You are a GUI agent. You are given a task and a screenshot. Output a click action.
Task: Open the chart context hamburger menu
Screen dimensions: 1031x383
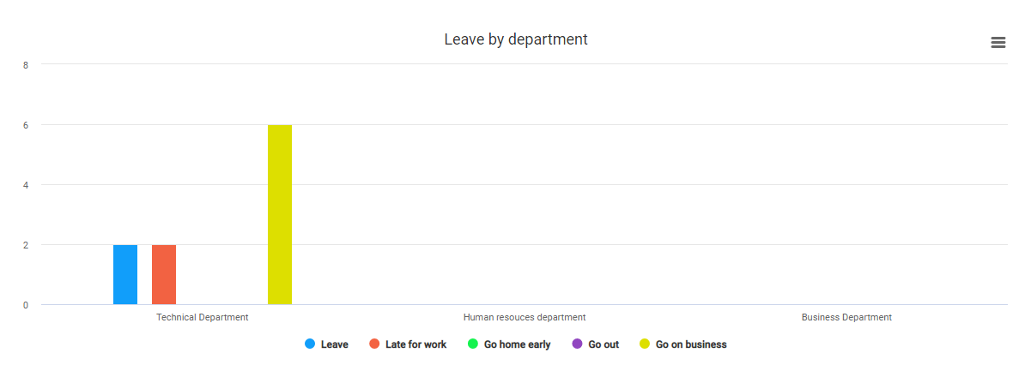pos(998,43)
